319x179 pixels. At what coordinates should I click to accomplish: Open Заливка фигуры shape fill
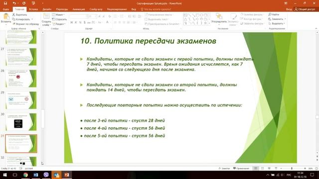(252, 14)
